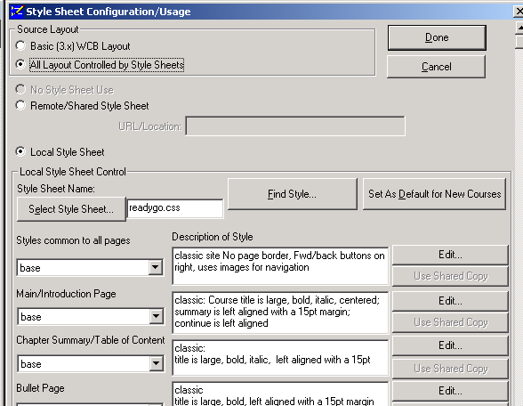Choose Remote/Shared Style Sheet option
523x406 pixels.
20,105
